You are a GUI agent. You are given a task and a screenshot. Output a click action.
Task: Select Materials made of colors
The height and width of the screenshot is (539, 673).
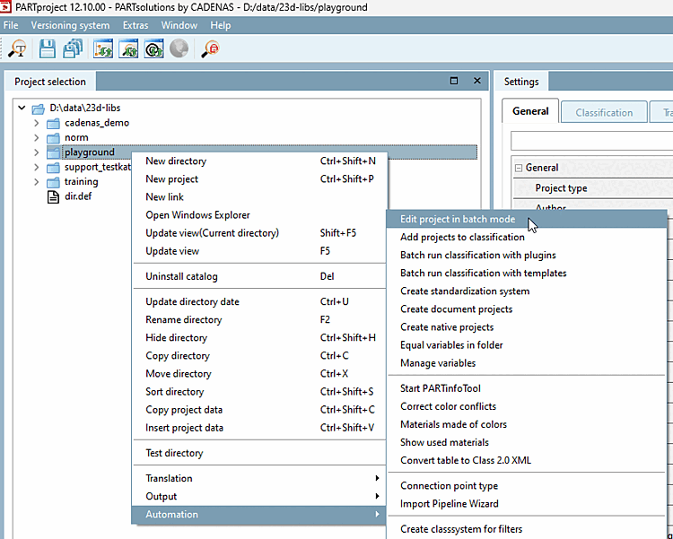coord(527,424)
